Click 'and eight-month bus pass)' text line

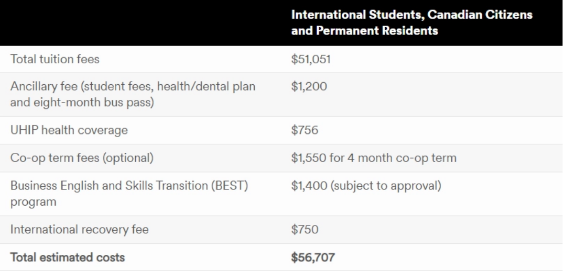[82, 103]
